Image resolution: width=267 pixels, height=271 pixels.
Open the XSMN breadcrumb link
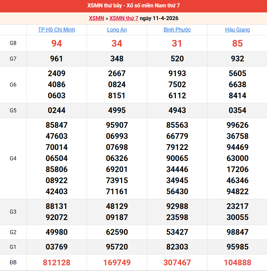tap(96, 18)
